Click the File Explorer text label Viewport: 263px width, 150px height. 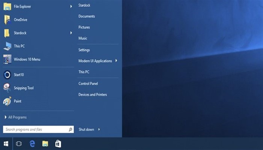[22, 6]
